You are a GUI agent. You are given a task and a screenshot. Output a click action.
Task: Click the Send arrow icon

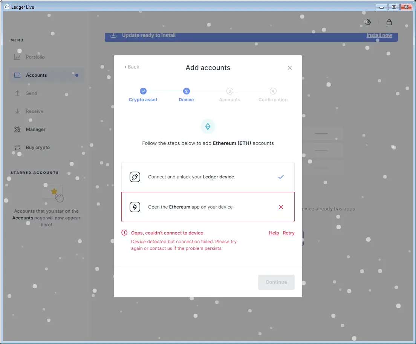tap(17, 93)
